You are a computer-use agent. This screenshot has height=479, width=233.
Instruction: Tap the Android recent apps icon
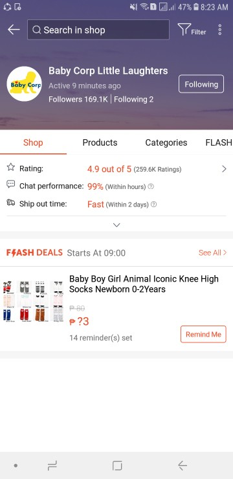coord(52,465)
